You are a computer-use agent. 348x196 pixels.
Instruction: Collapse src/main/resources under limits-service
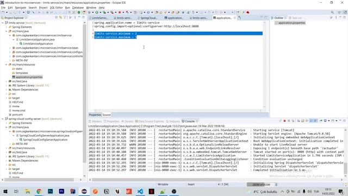pos(6,65)
